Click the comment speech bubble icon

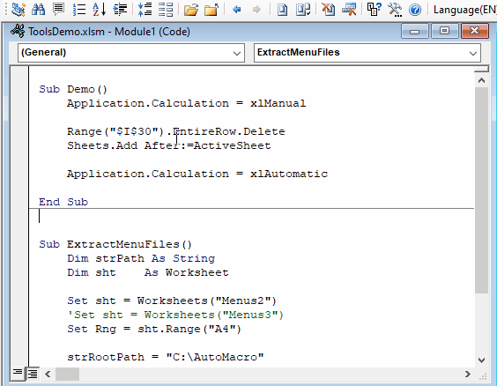pos(58,10)
